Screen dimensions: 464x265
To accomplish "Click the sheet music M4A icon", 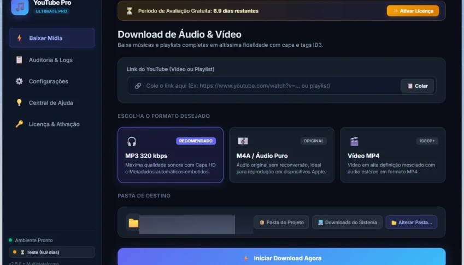I will (x=243, y=141).
